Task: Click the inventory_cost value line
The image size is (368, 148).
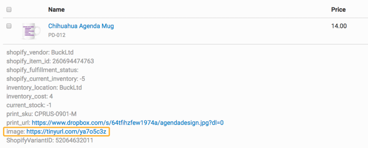Action: [30, 96]
